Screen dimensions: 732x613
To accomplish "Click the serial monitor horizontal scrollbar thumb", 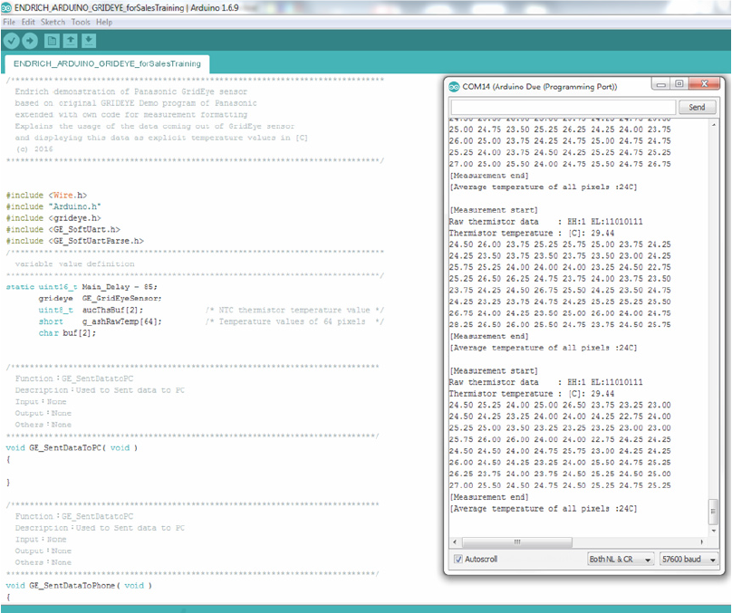I will [x=516, y=541].
